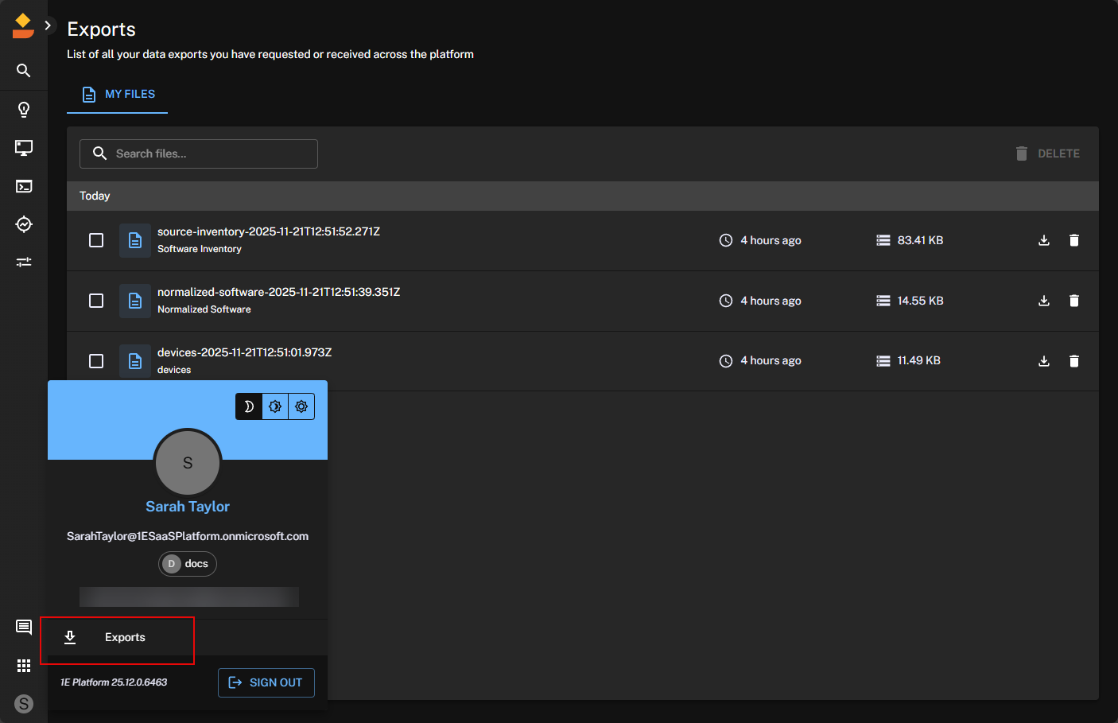1118x723 pixels.
Task: Select the source-inventory file checkbox
Action: click(96, 240)
